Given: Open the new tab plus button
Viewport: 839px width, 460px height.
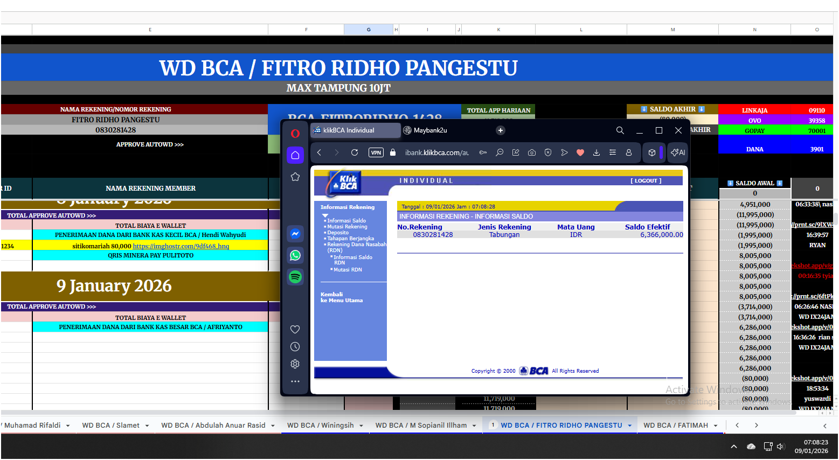Looking at the screenshot, I should (x=501, y=130).
